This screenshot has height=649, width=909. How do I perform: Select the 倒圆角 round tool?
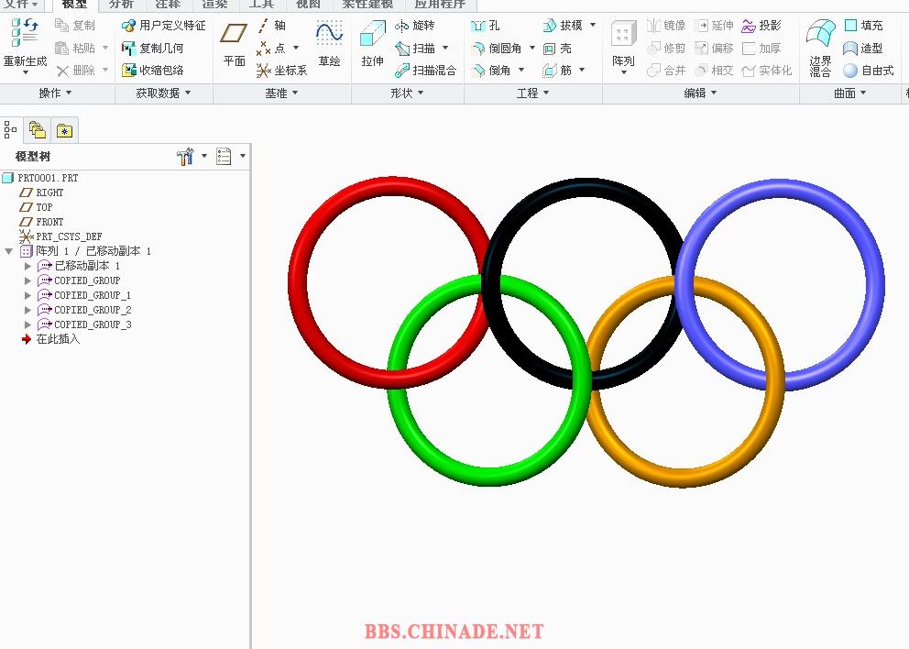pyautogui.click(x=497, y=48)
